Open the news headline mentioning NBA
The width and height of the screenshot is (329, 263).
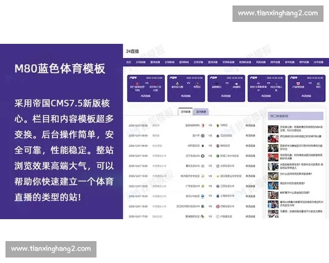point(301,129)
